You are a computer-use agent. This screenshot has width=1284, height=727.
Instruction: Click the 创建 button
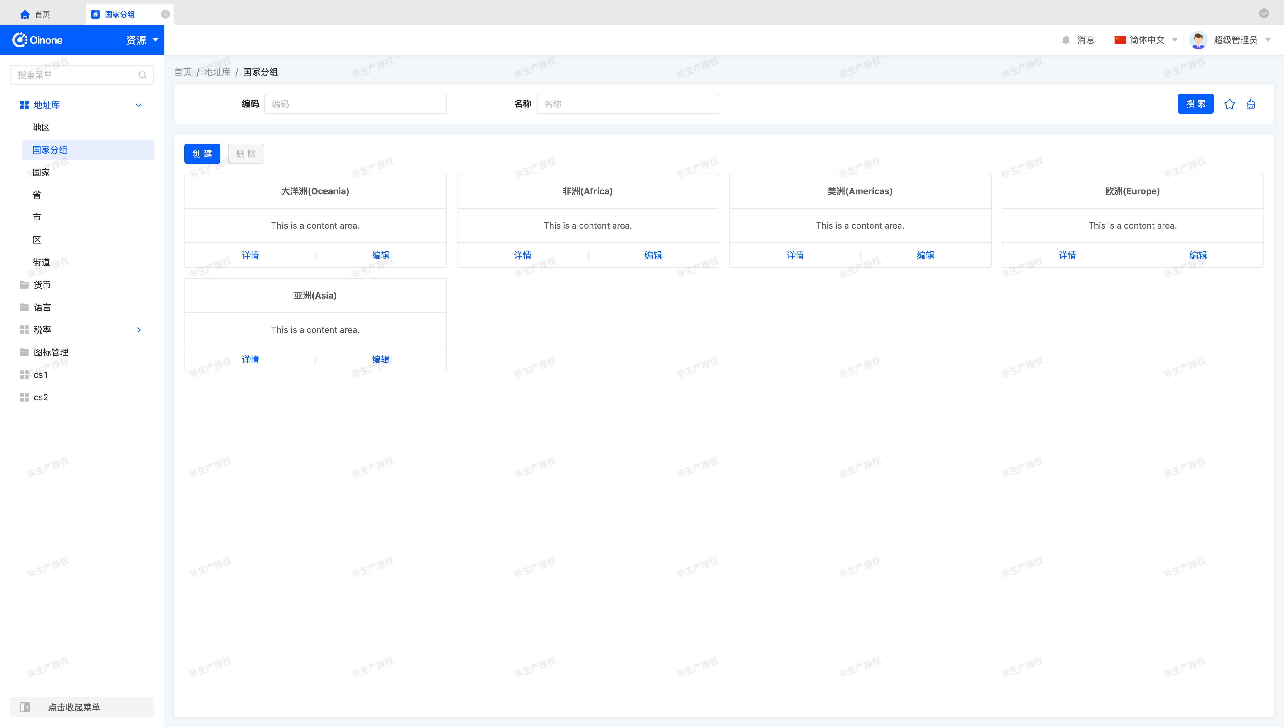click(x=202, y=153)
